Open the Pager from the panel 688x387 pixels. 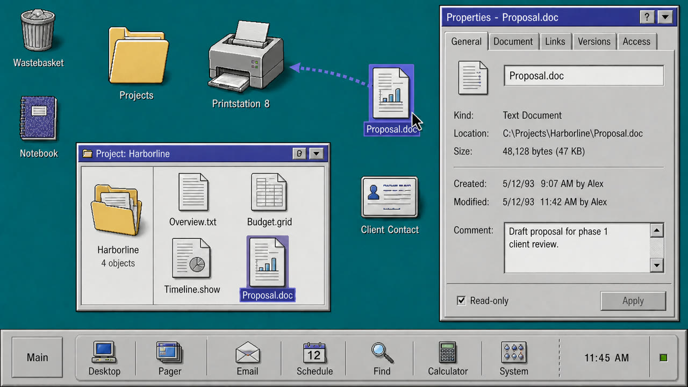170,358
